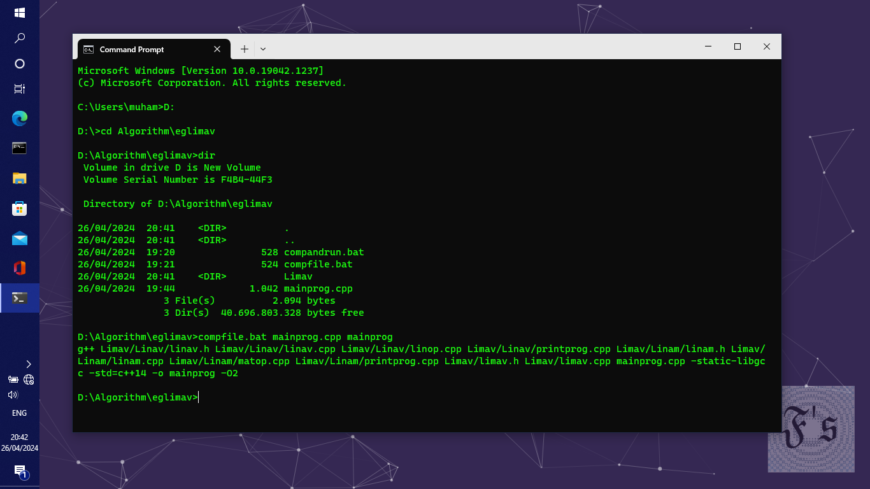Click 'compandrun.bat' in the dir listing
Screen dimensions: 870x489
(324, 252)
